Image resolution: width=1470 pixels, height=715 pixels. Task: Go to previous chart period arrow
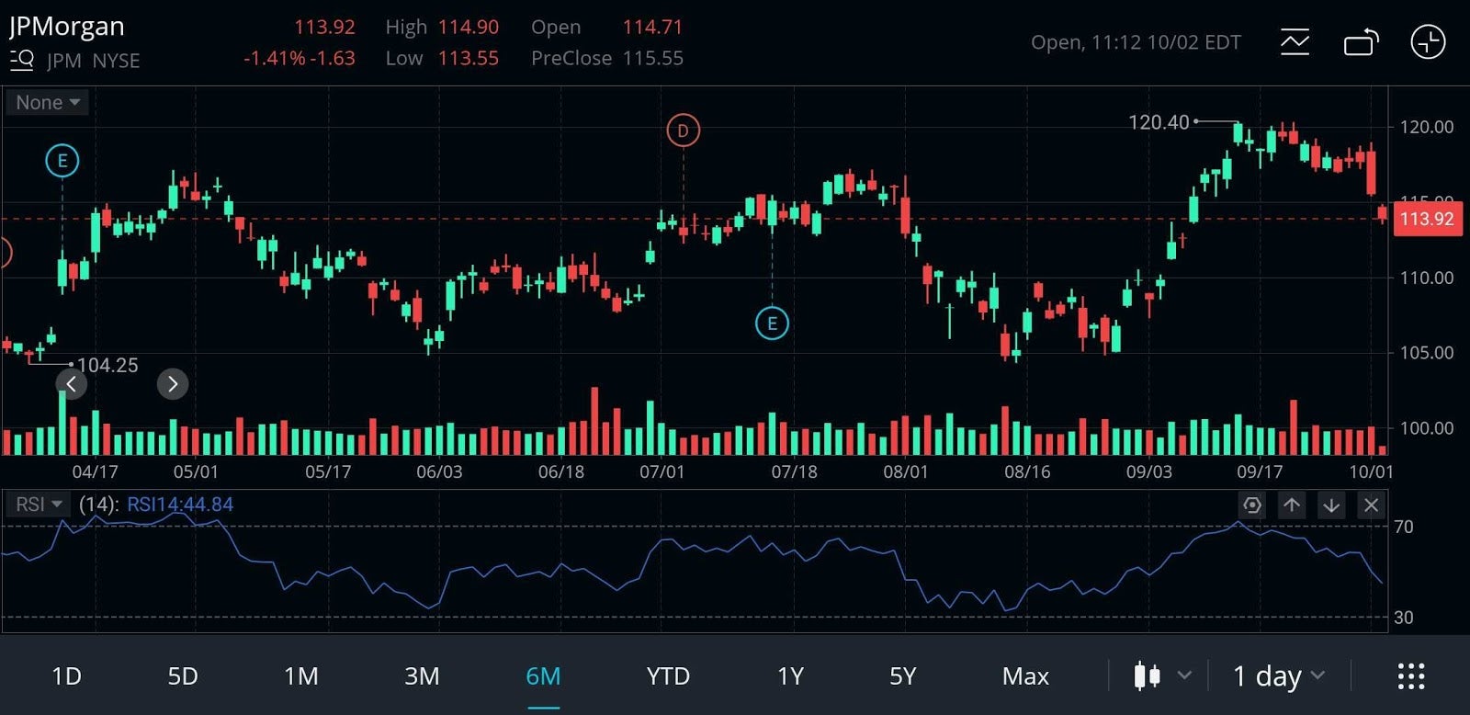(x=72, y=384)
